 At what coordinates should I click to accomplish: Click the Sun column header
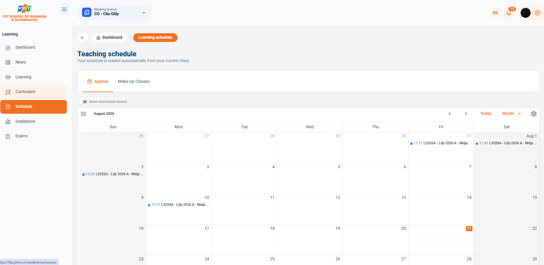[x=113, y=127]
